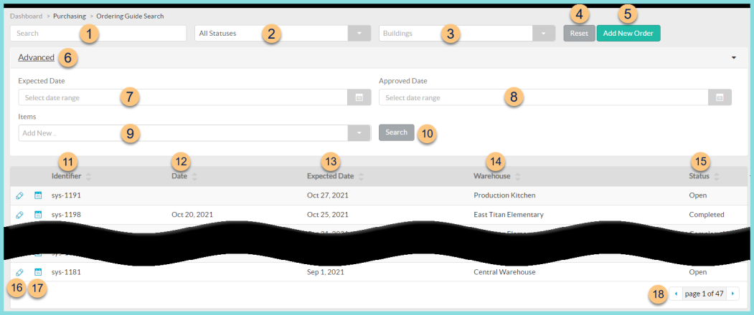Open the Buildings dropdown

pos(543,34)
